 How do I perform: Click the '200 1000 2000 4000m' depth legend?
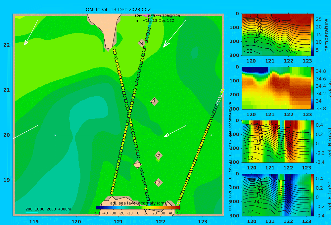[x=48, y=209]
